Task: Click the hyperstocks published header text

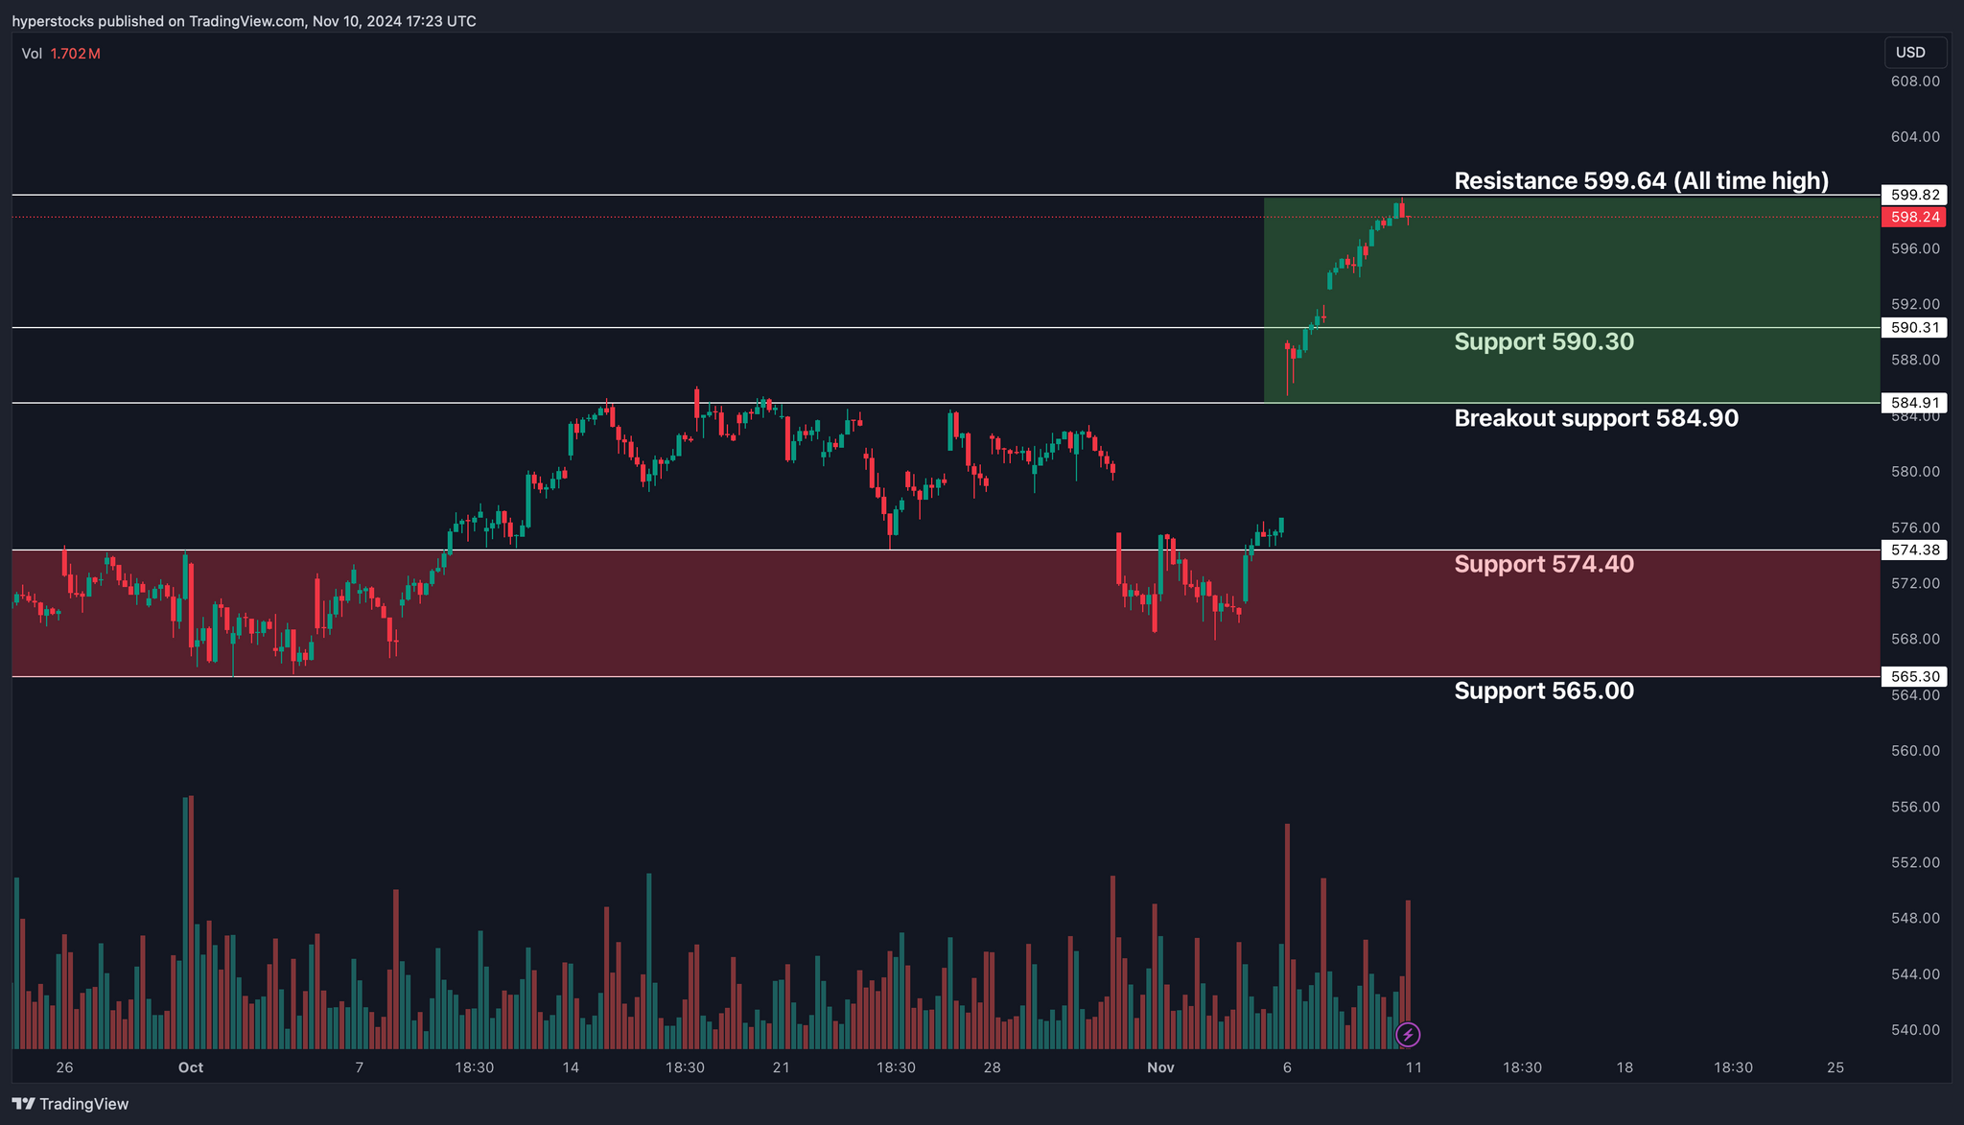Action: coord(244,21)
